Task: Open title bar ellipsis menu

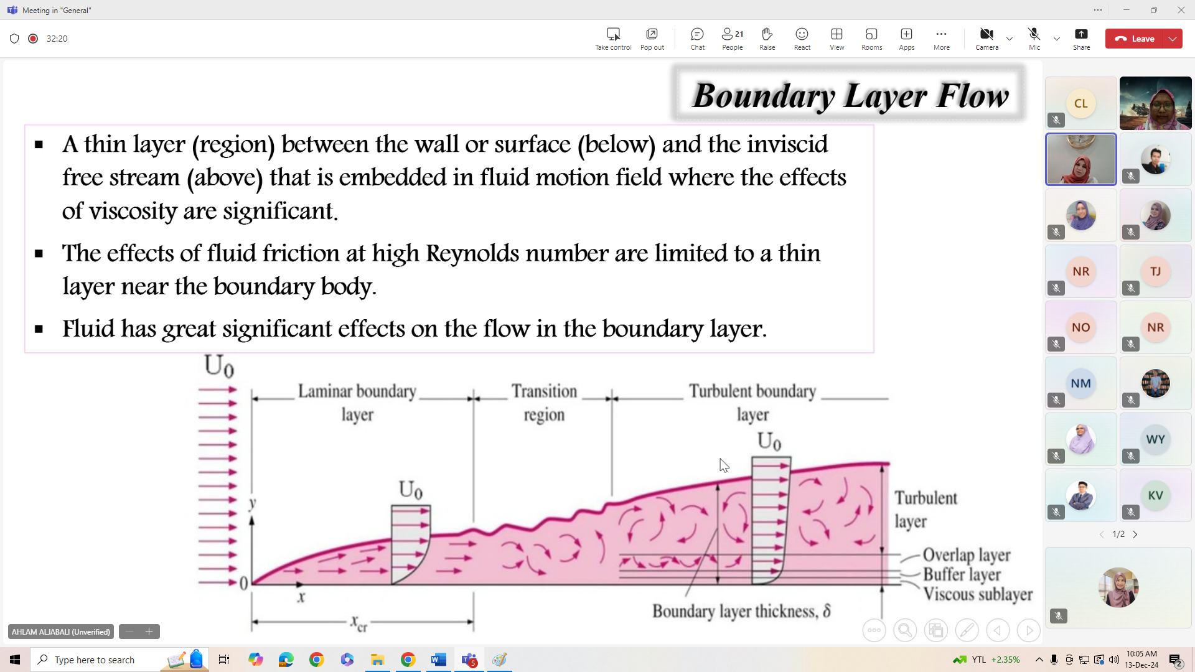Action: [x=1098, y=10]
